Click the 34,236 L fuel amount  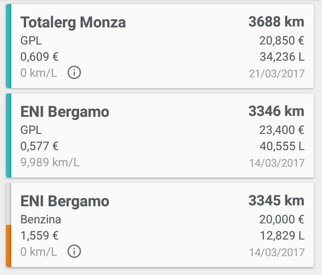(282, 57)
